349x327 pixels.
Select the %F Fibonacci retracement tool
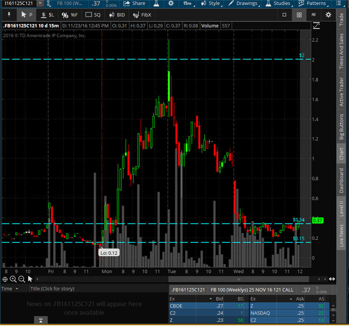tap(70, 15)
